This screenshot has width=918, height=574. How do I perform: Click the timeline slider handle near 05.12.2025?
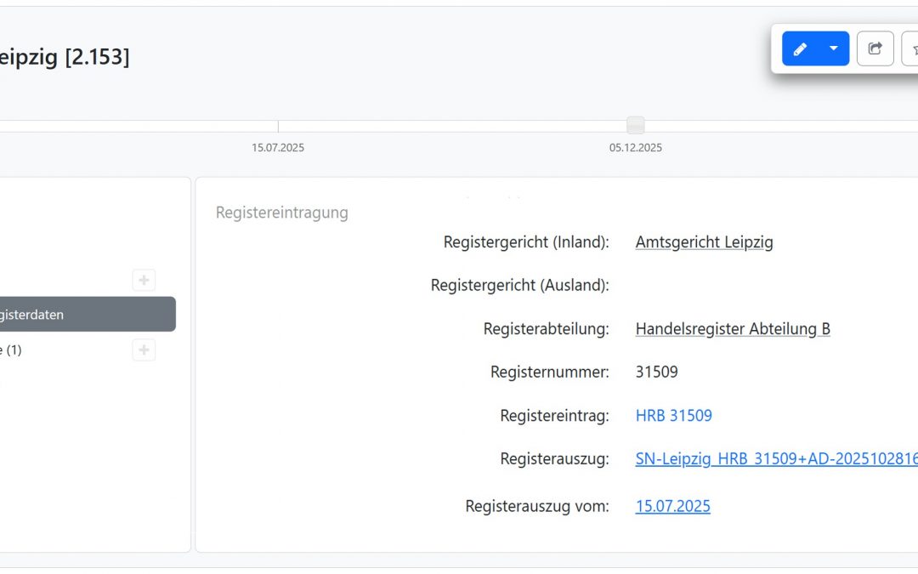pos(636,124)
